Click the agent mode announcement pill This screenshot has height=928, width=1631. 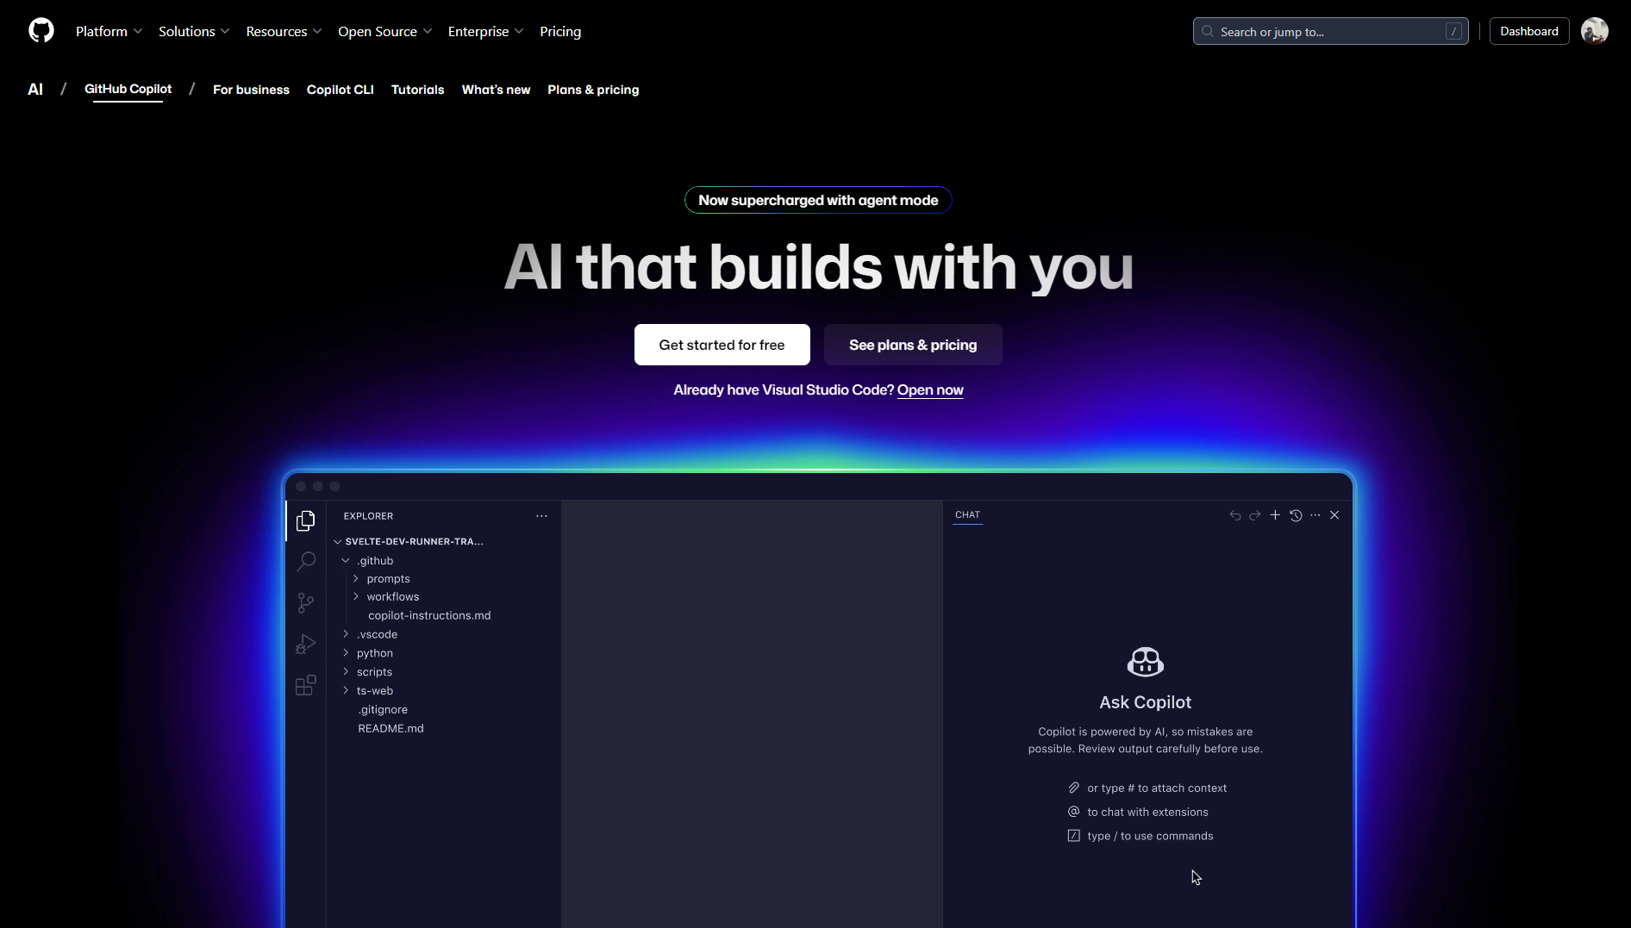pyautogui.click(x=818, y=200)
